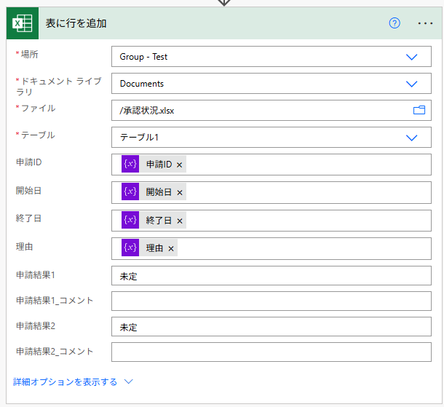Open the three-dot menu of the action
The height and width of the screenshot is (407, 444).
(x=425, y=23)
